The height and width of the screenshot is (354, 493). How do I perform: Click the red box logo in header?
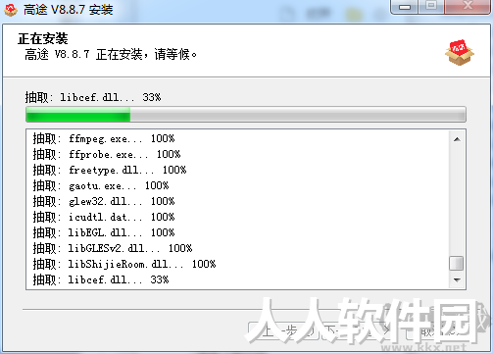(x=460, y=53)
